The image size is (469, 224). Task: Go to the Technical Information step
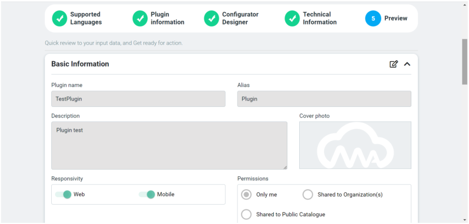[320, 18]
